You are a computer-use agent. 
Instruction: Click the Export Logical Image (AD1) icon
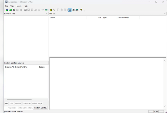coord(32,10)
